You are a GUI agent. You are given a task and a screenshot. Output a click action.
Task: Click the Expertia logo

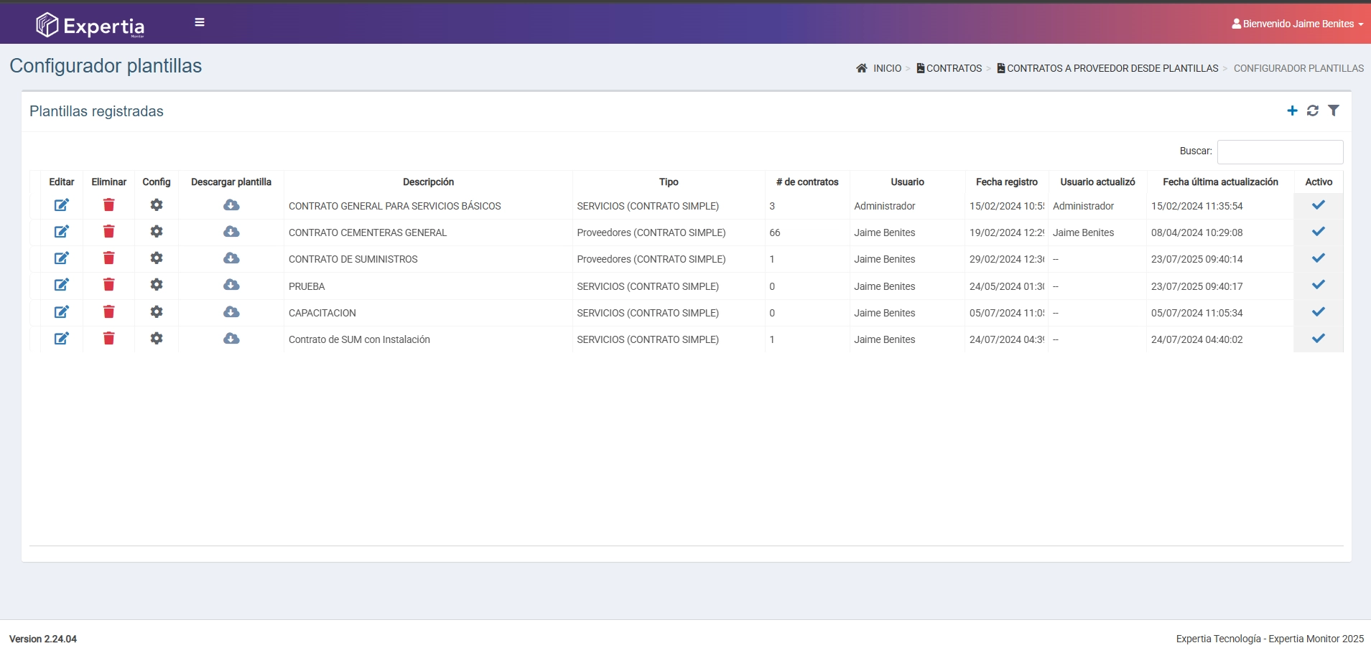(x=90, y=25)
